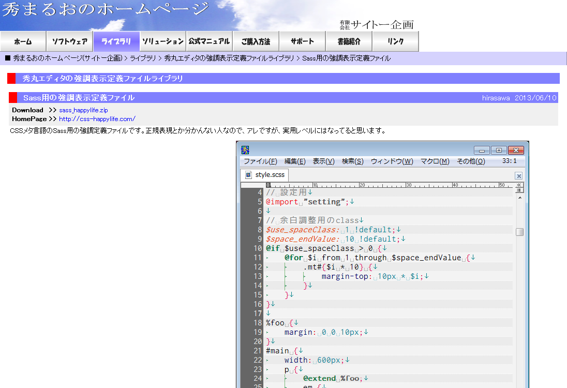The width and height of the screenshot is (567, 388).
Task: Close the style.scss tab with the X
Action: coord(519,176)
